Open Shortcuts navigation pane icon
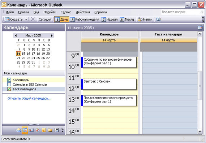Viewport: 206px width, 143px height. (x=56, y=130)
